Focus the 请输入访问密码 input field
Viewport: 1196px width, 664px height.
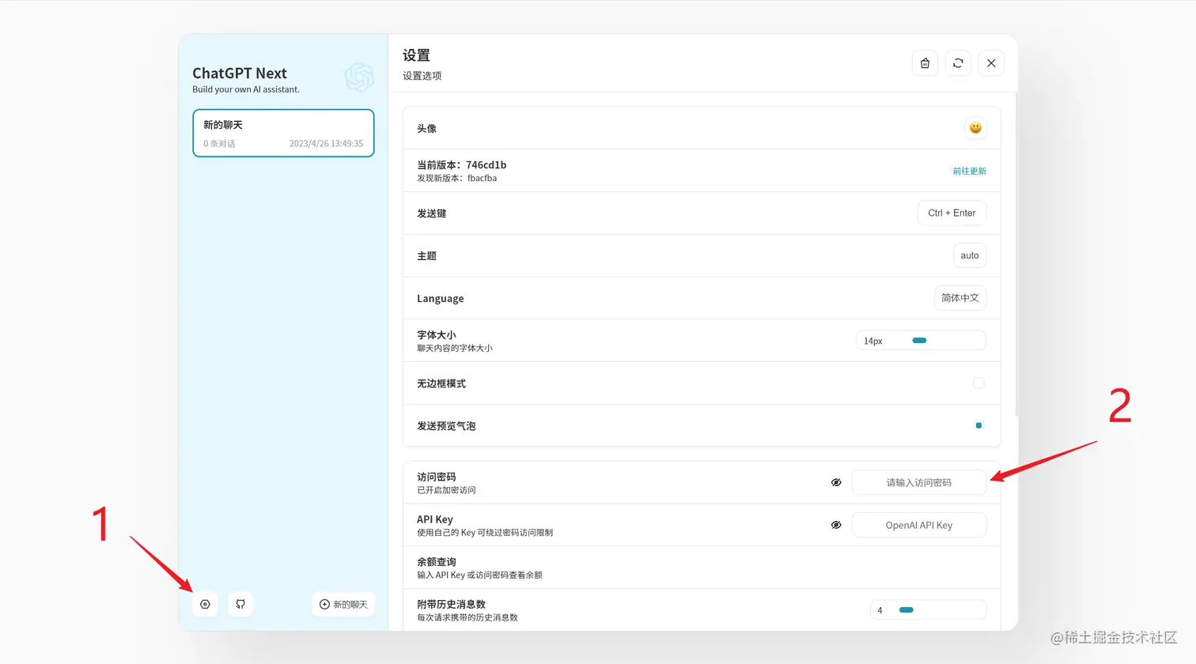tap(919, 482)
